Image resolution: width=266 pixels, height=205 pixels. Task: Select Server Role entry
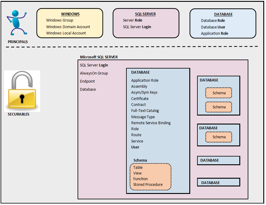[133, 20]
